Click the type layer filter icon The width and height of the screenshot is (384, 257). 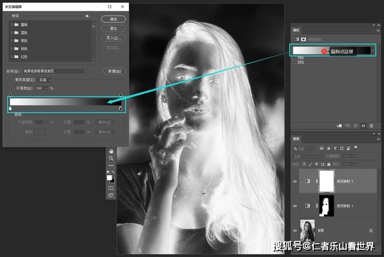335,148
